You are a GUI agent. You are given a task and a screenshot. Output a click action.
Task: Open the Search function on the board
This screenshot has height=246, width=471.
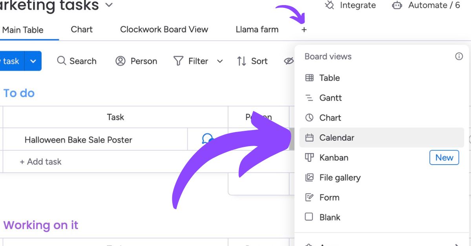tap(77, 61)
